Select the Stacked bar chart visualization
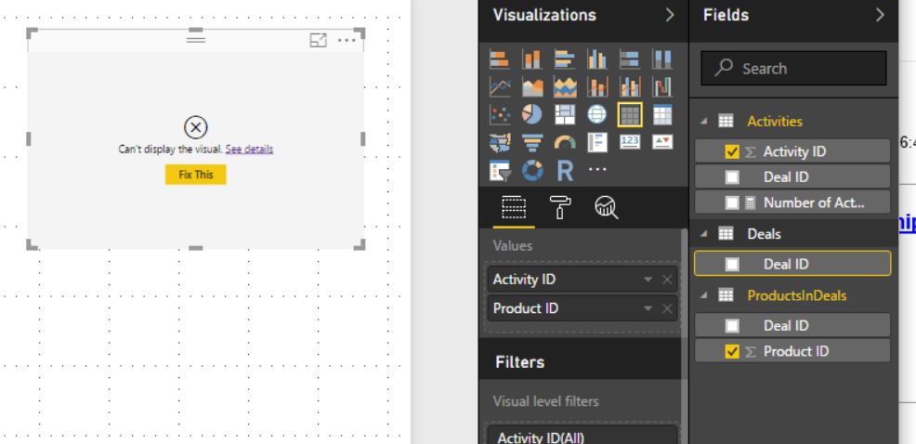Screen dimensions: 916x444 coord(500,59)
